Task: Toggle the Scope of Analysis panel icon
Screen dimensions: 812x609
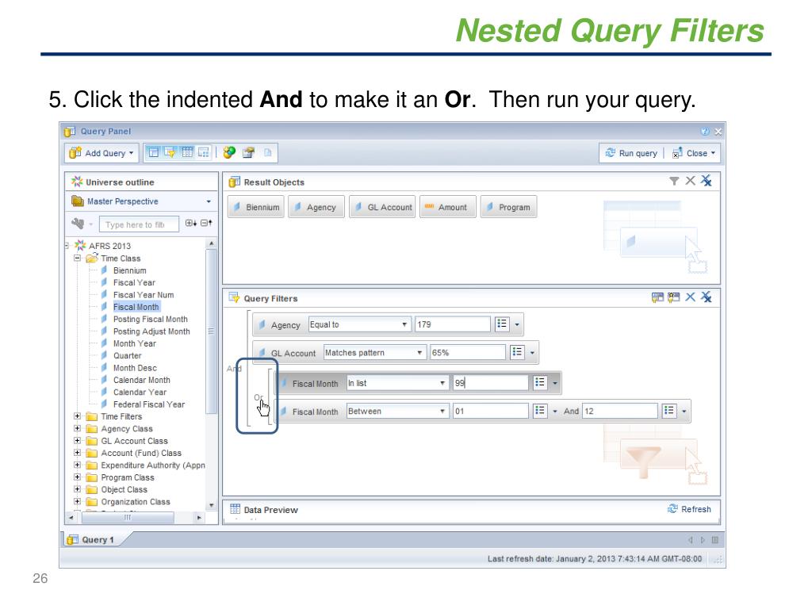Action: (x=204, y=152)
